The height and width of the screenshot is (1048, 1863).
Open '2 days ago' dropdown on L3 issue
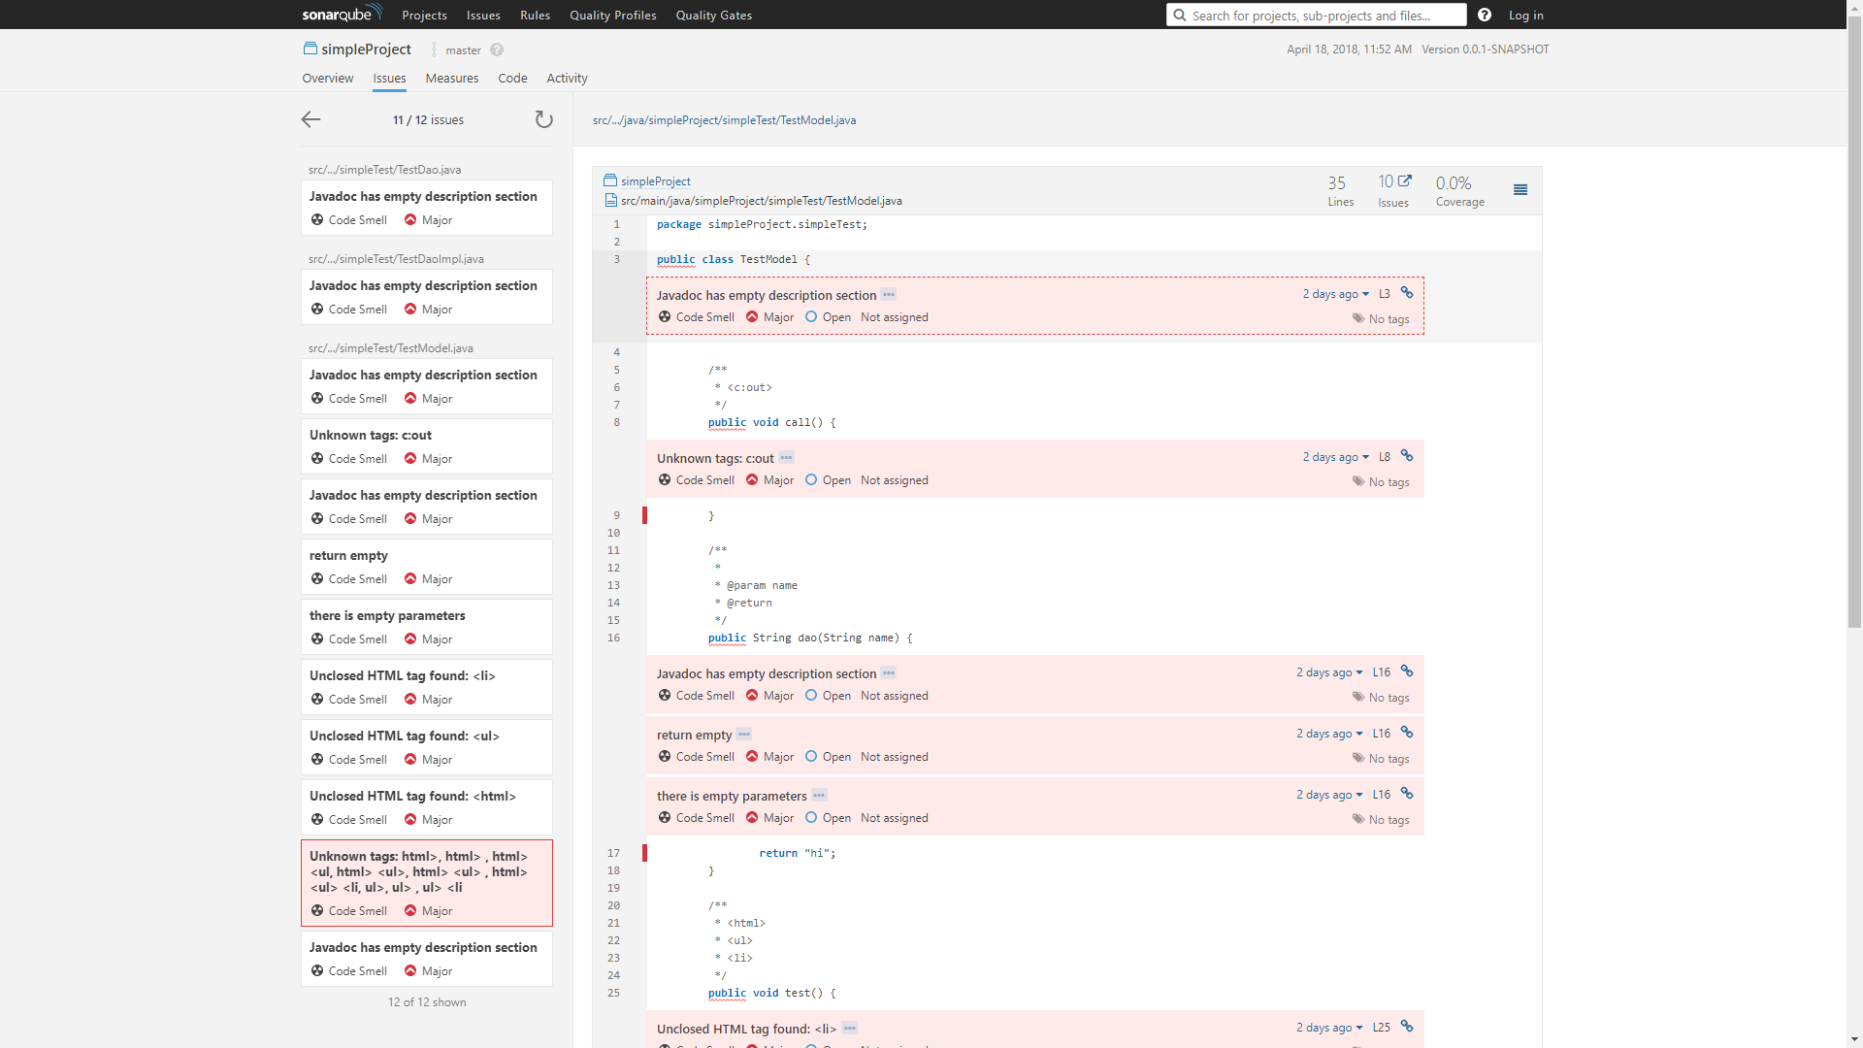click(1335, 294)
